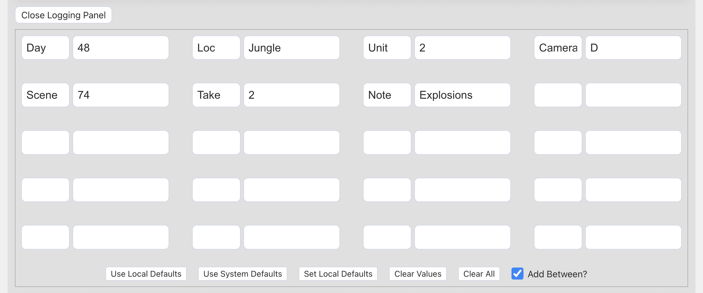Click the empty label field below Scene
Screen dimensions: 703x293
(45, 142)
